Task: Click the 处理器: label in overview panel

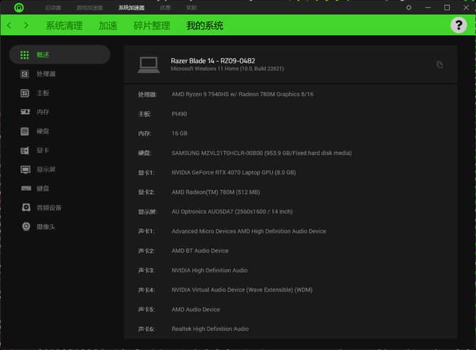Action: 148,95
